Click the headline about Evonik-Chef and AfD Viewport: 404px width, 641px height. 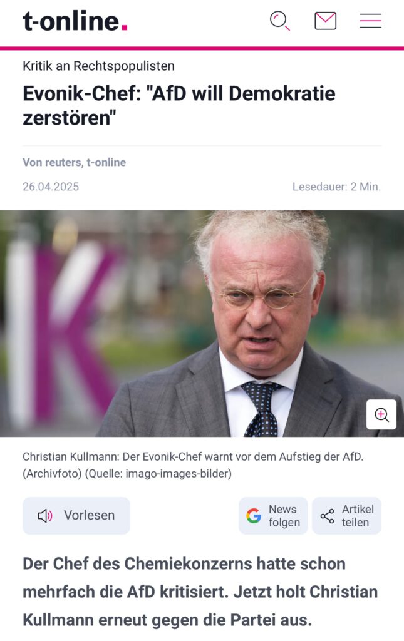coord(179,105)
